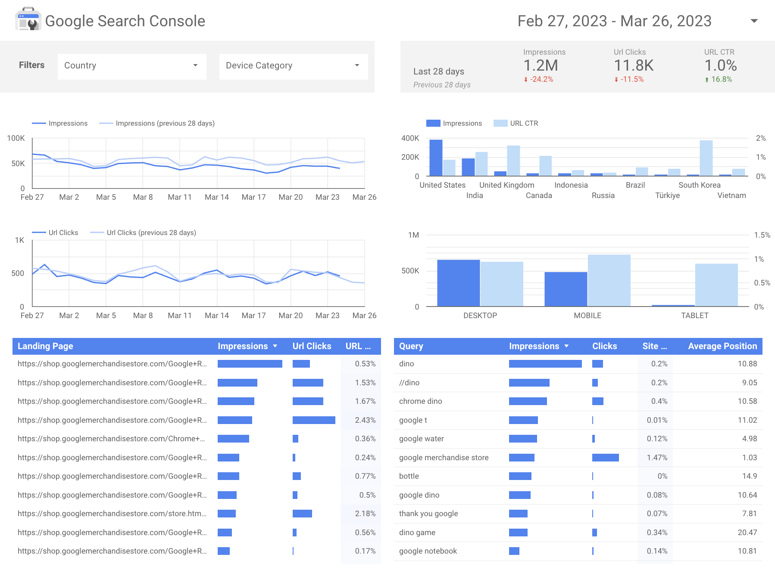This screenshot has height=576, width=775.
Task: Click the Google Search Console logo icon
Action: [28, 19]
